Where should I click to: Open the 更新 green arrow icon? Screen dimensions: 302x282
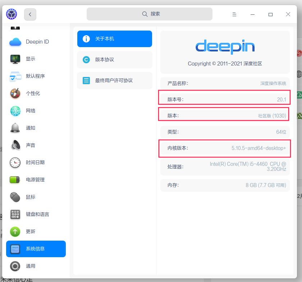pyautogui.click(x=15, y=232)
